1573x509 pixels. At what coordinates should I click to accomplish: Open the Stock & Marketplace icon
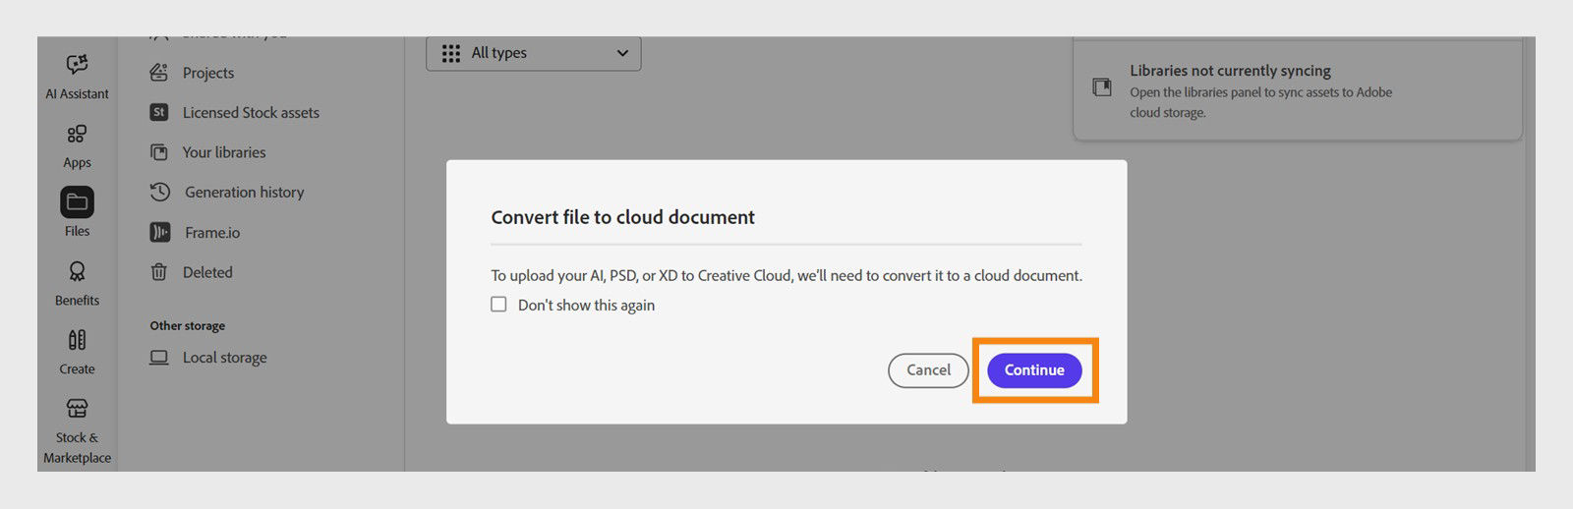[x=77, y=408]
